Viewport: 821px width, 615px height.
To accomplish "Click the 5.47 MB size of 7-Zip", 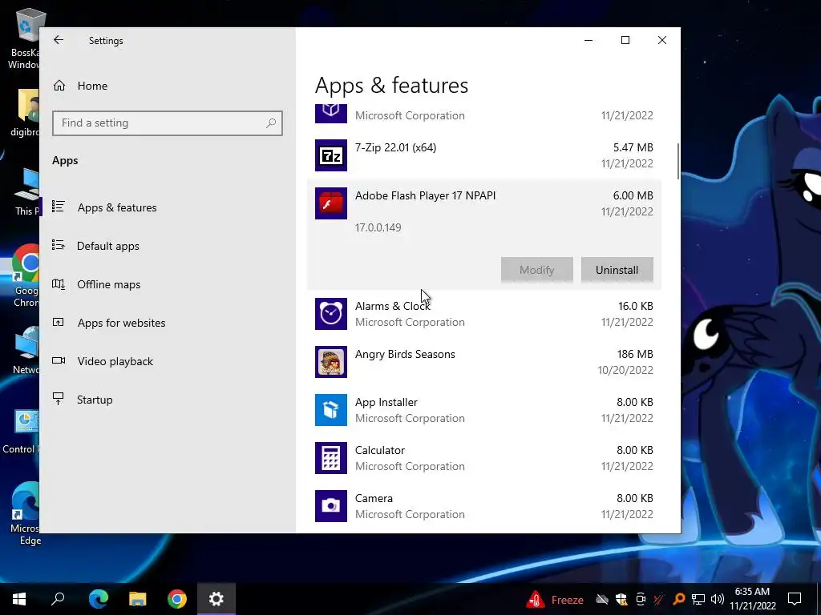I will pyautogui.click(x=633, y=147).
